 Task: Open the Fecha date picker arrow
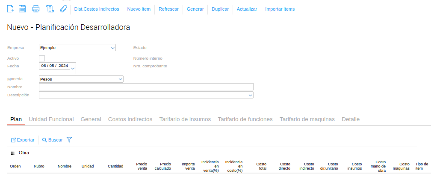point(73,68)
